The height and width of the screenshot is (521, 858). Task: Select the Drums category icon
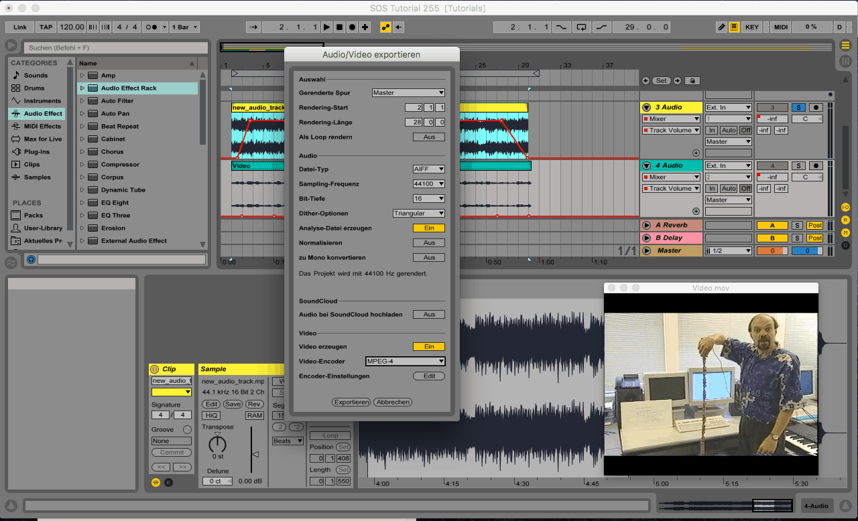click(x=16, y=88)
